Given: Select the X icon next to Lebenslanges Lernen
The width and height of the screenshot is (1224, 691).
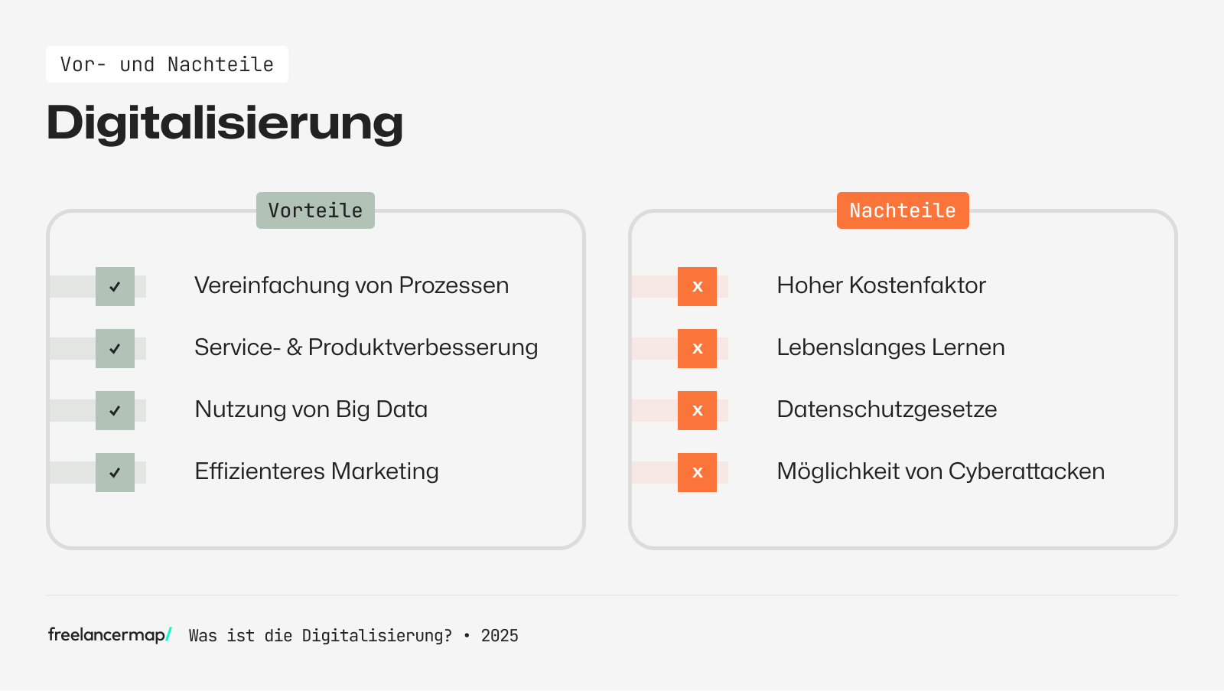Looking at the screenshot, I should 697,348.
